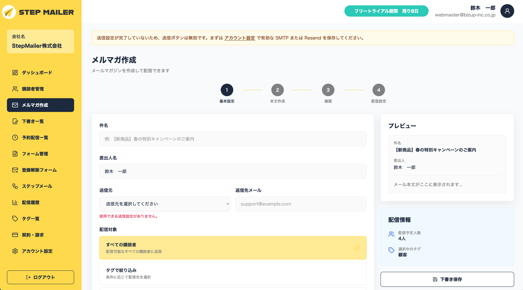Click the 配信履歴 bar chart icon
This screenshot has width=523, height=290.
click(15, 203)
